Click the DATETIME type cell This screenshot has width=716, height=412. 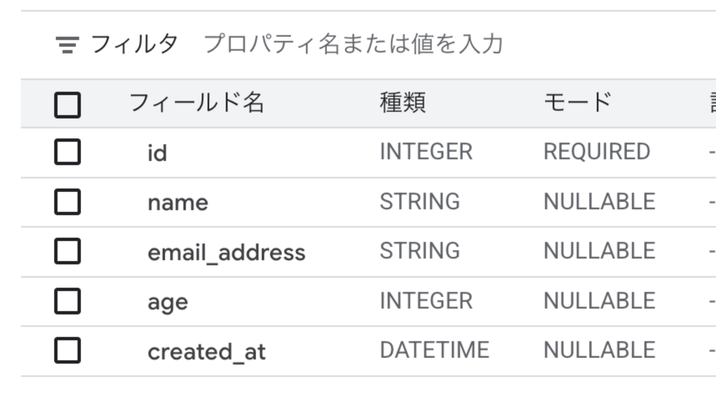[x=434, y=350]
